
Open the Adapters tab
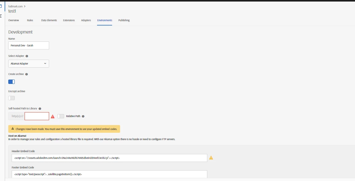point(86,20)
